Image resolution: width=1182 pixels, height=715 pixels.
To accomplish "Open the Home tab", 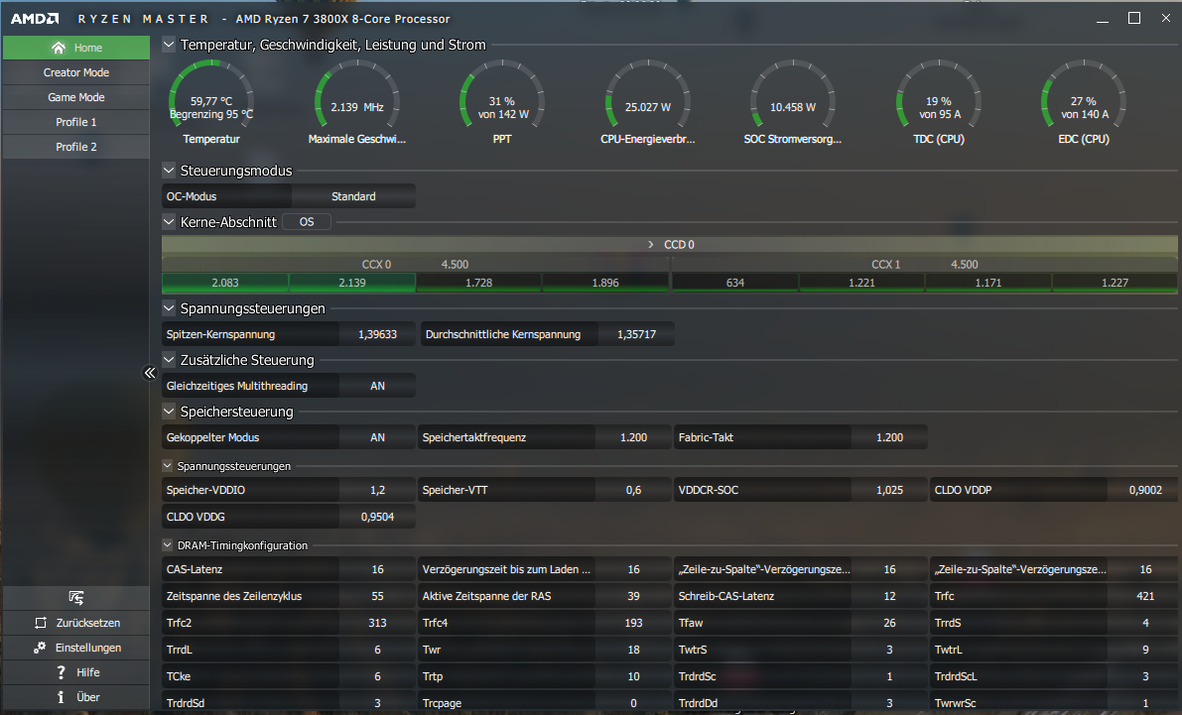I will [x=76, y=48].
